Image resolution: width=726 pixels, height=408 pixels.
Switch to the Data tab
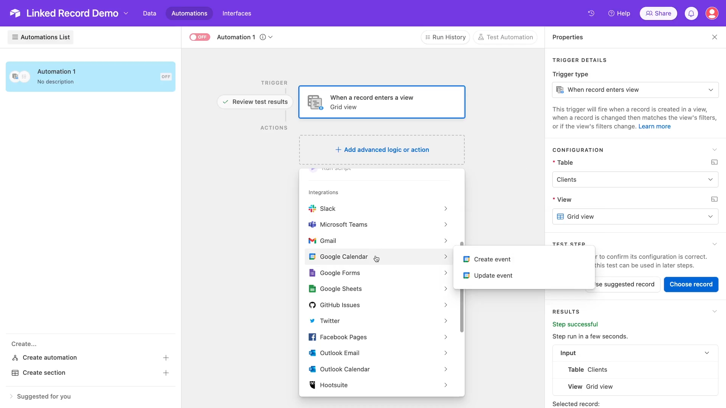coord(149,13)
